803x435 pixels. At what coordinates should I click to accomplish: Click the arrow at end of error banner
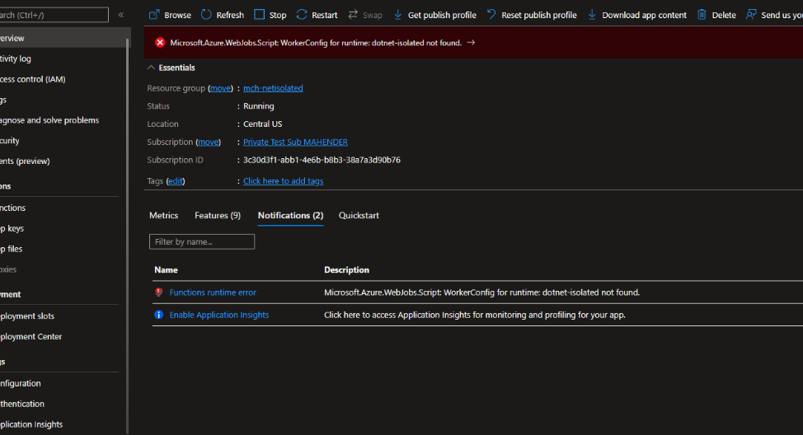(x=471, y=43)
